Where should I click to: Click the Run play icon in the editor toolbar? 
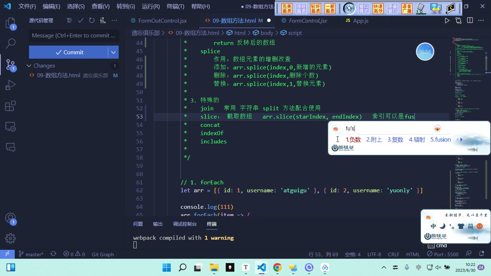(447, 20)
